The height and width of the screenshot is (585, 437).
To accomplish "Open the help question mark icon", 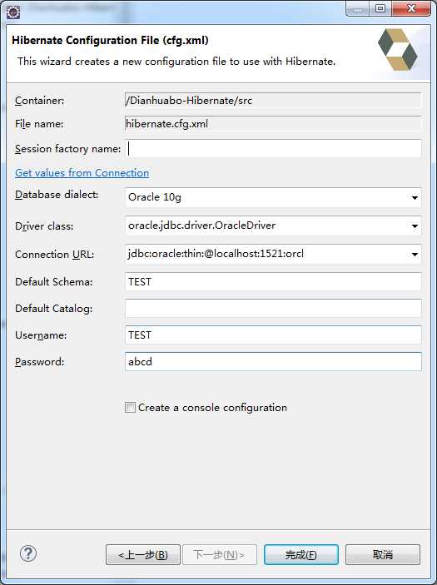I will pyautogui.click(x=28, y=553).
